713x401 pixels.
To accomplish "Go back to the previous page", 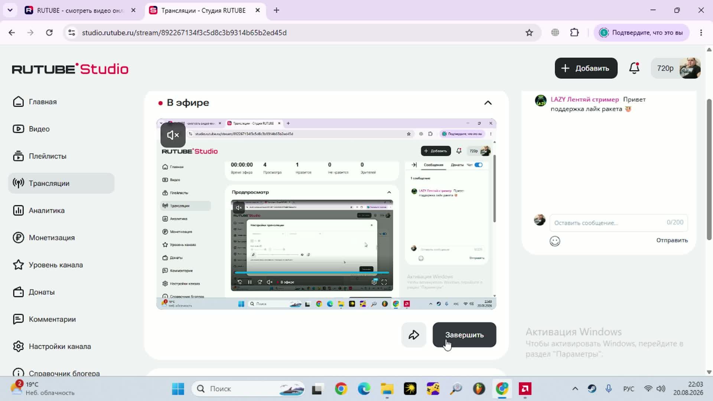I will pyautogui.click(x=12, y=33).
